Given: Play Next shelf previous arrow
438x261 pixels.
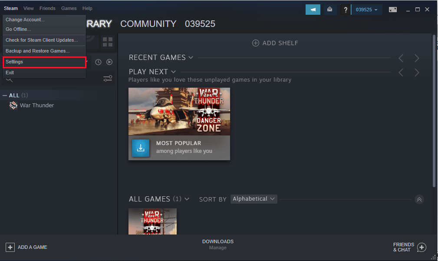Looking at the screenshot, I should [401, 73].
